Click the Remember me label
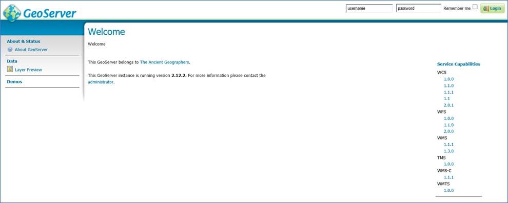 [x=457, y=8]
